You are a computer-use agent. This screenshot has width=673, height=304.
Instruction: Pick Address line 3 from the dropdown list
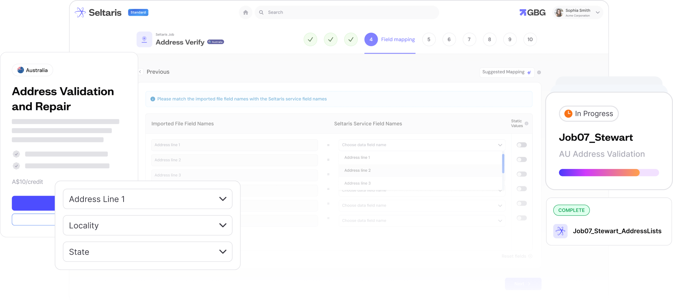pos(420,183)
